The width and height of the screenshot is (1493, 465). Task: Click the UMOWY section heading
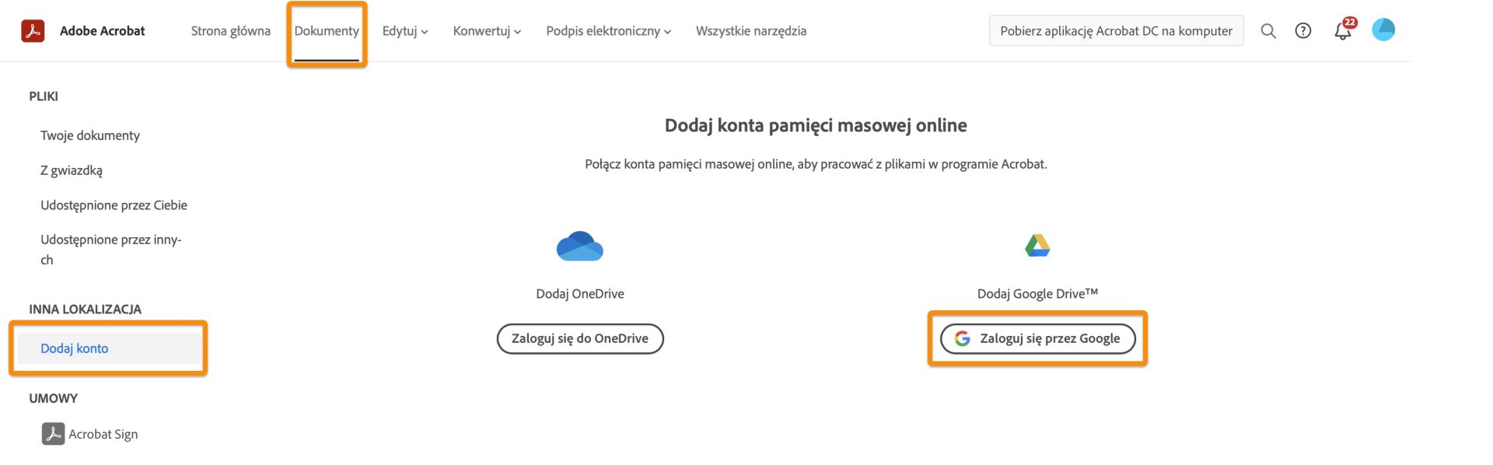tap(54, 398)
